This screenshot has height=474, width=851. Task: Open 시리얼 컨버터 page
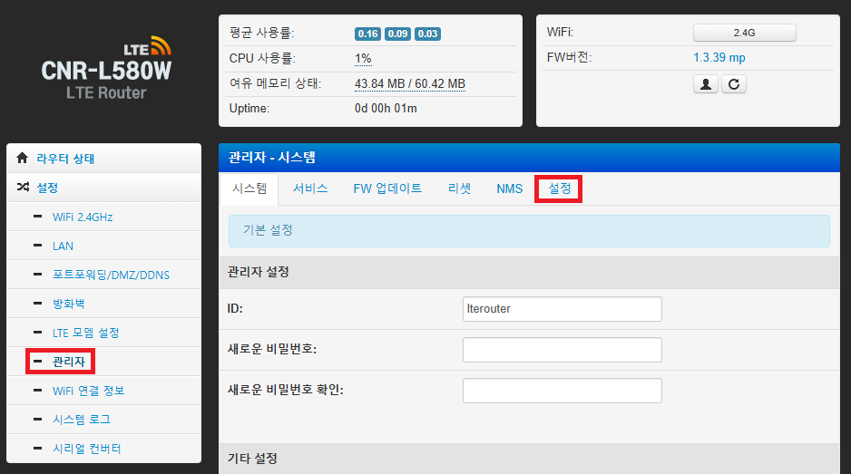[87, 449]
